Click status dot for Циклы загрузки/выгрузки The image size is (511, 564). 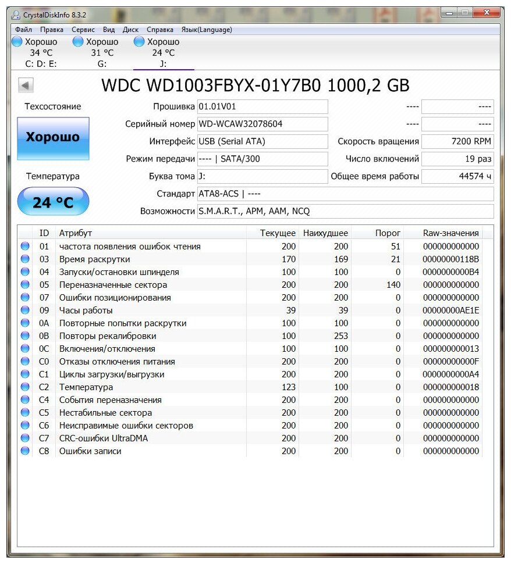tap(25, 374)
